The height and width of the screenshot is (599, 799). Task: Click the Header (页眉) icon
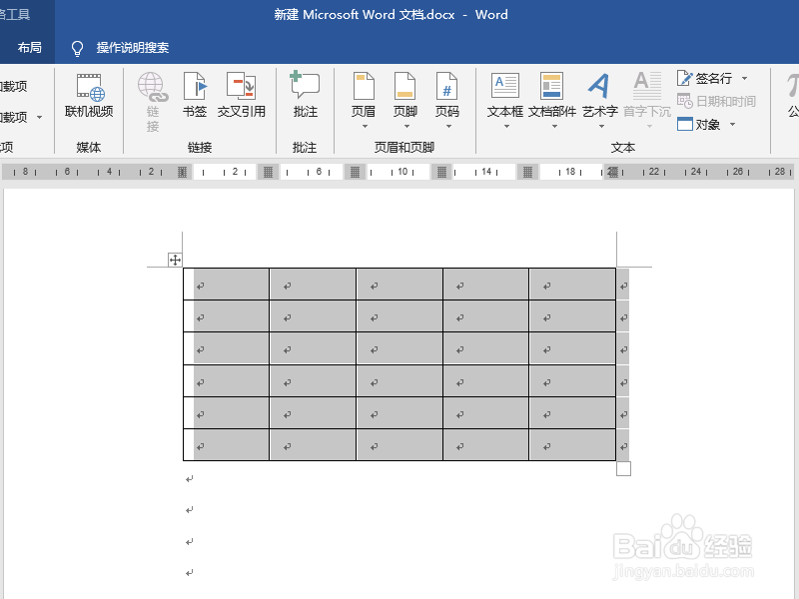pos(364,86)
